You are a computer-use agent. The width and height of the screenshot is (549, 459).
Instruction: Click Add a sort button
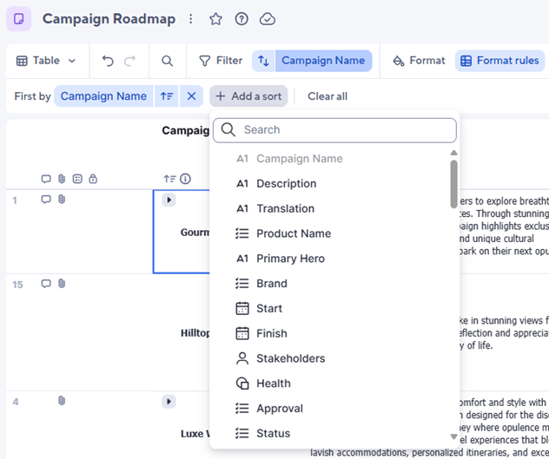[248, 95]
